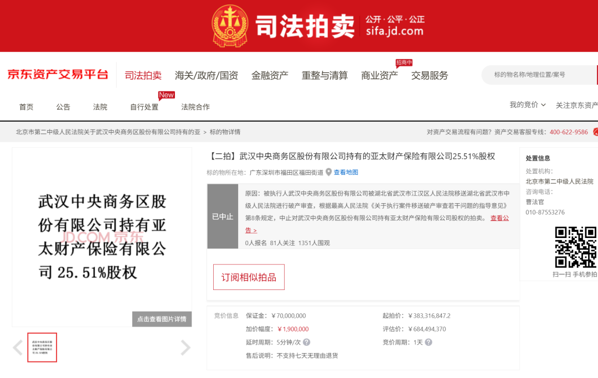Expand the 我的竞价 dropdown
Viewport: 598px width, 378px height.
click(527, 105)
